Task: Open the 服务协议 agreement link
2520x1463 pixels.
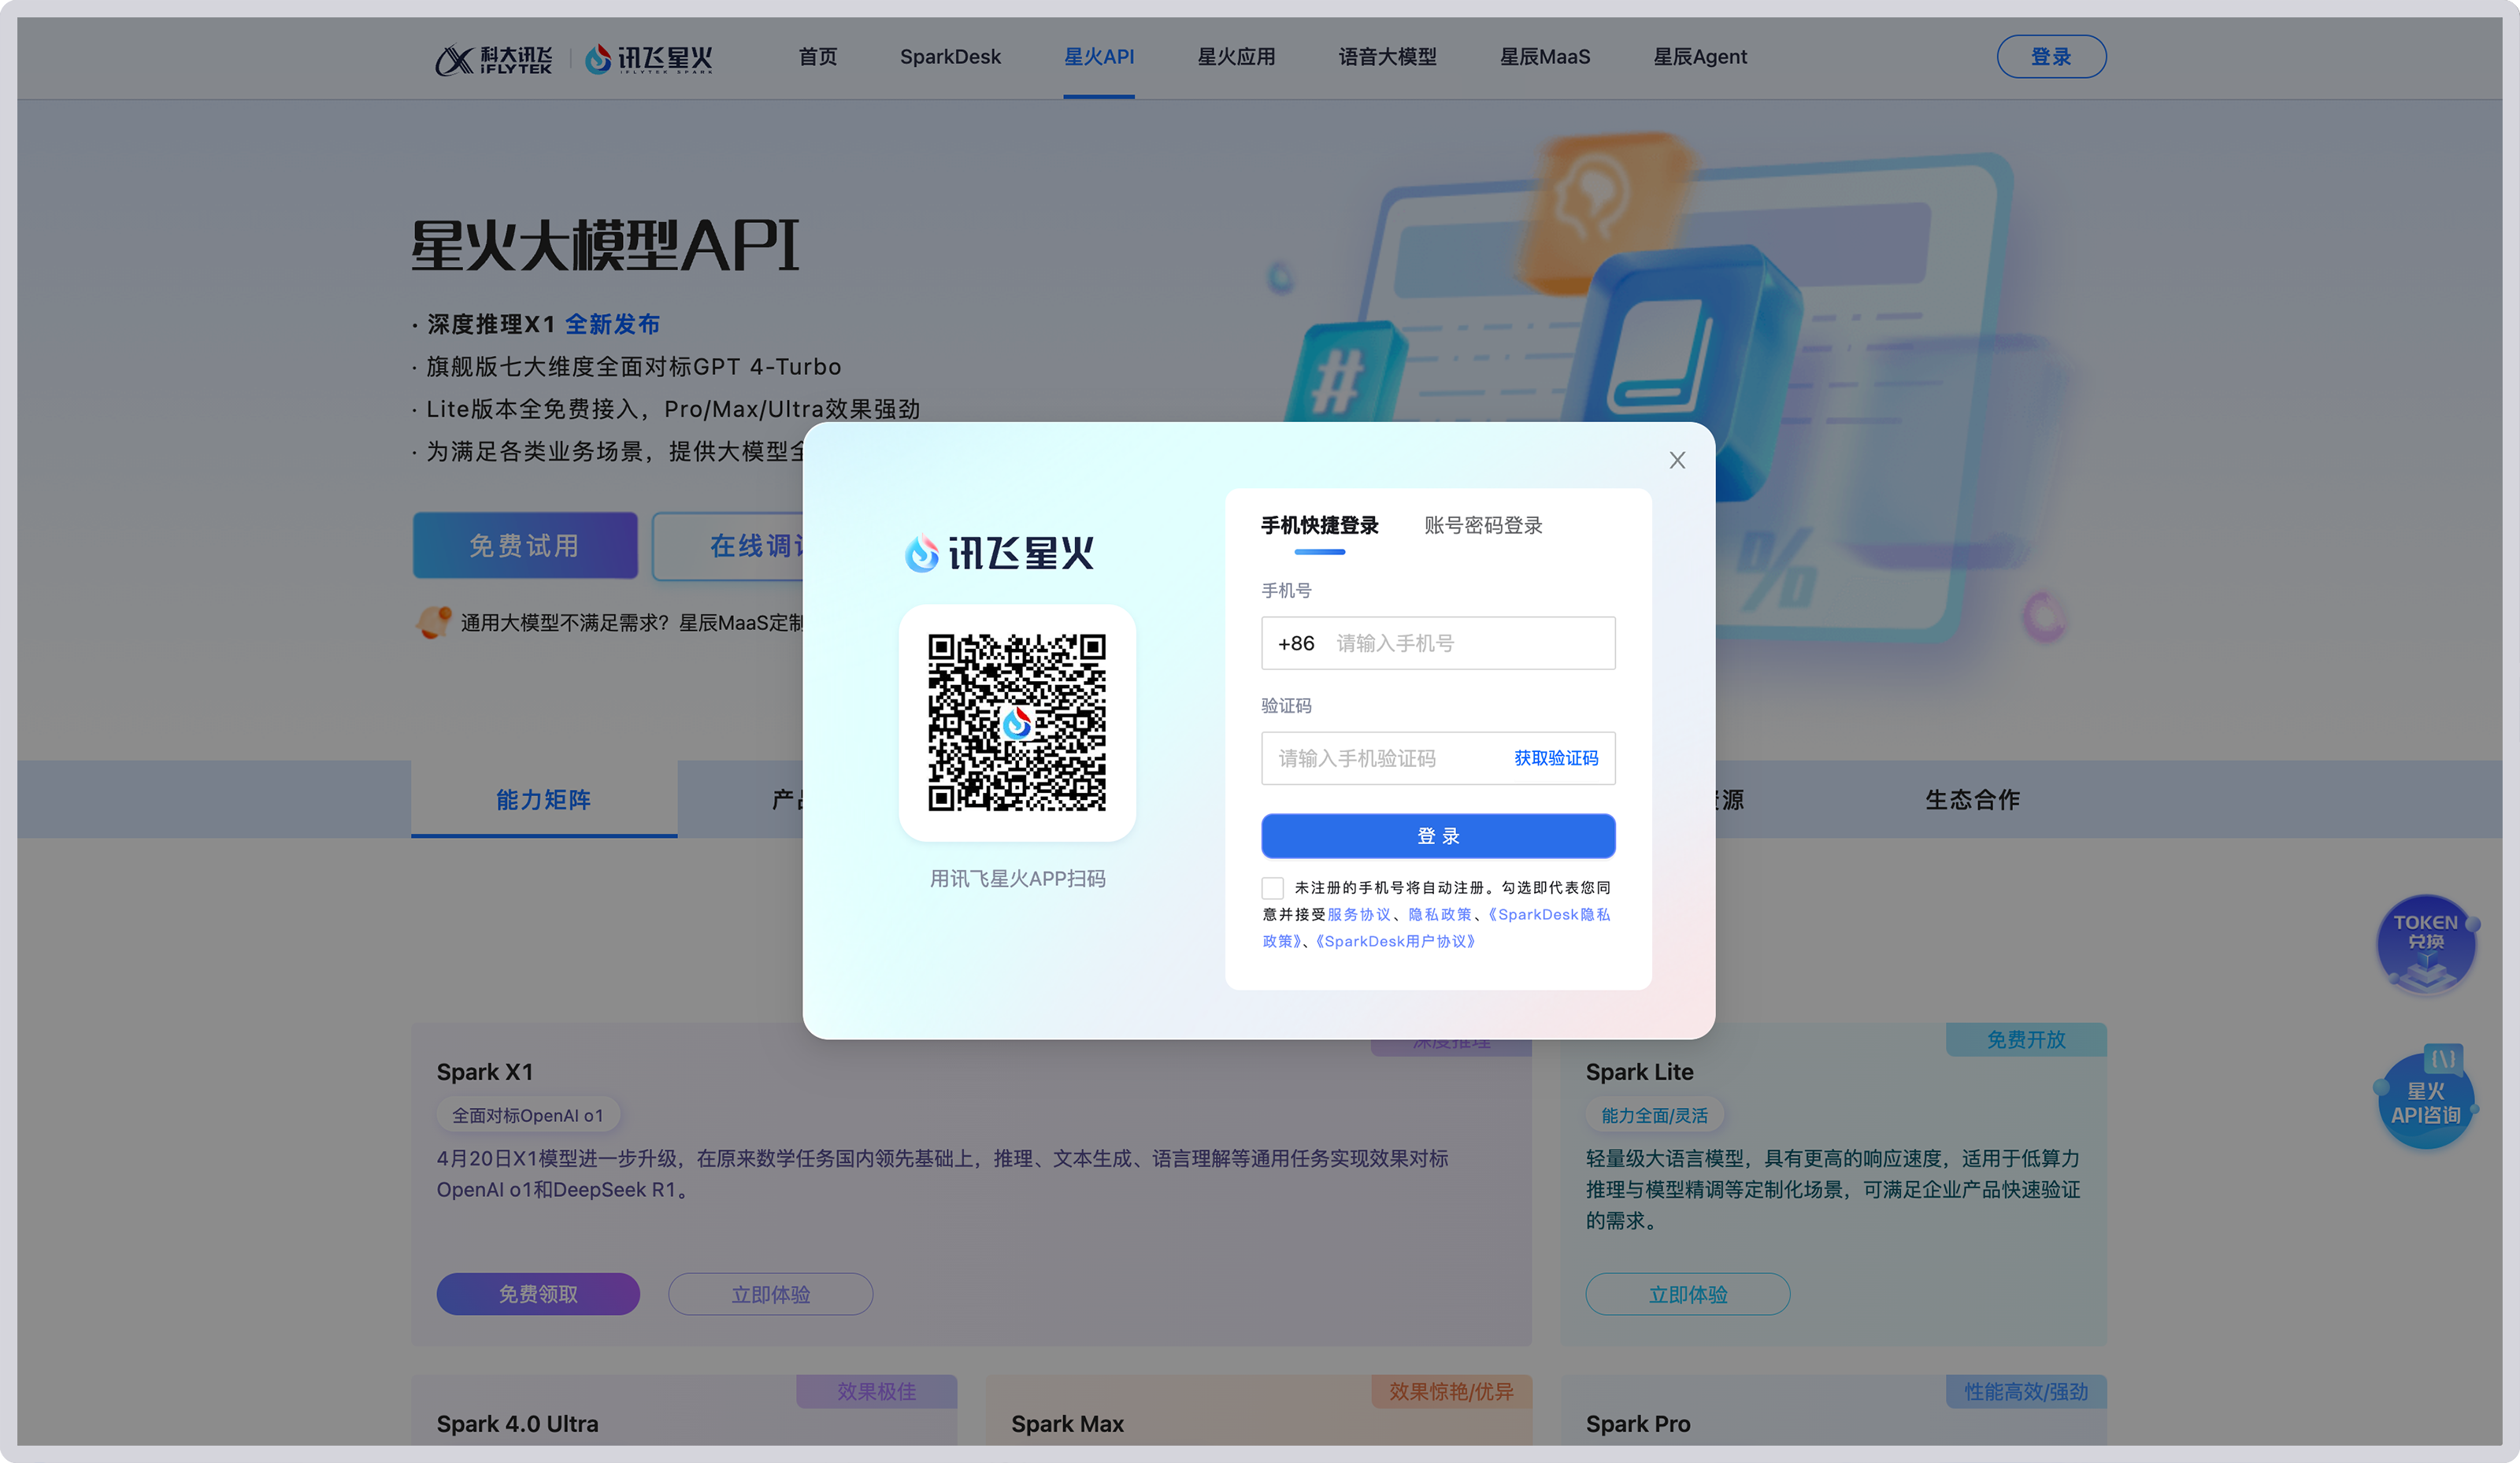Action: (x=1362, y=914)
